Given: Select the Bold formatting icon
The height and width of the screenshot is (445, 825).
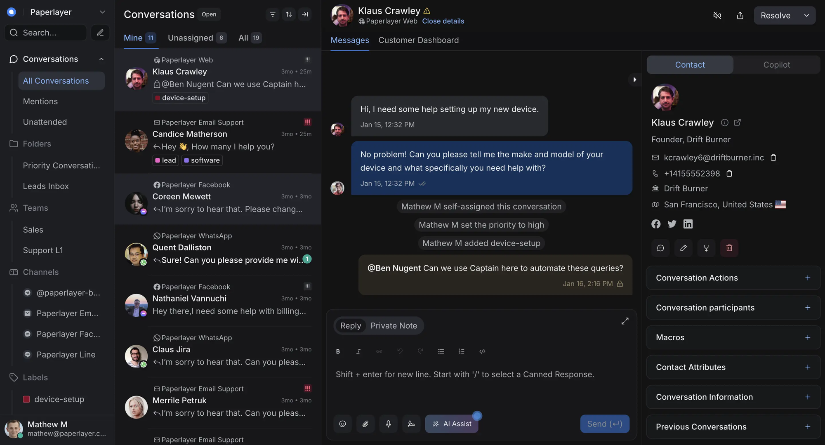Looking at the screenshot, I should (338, 351).
